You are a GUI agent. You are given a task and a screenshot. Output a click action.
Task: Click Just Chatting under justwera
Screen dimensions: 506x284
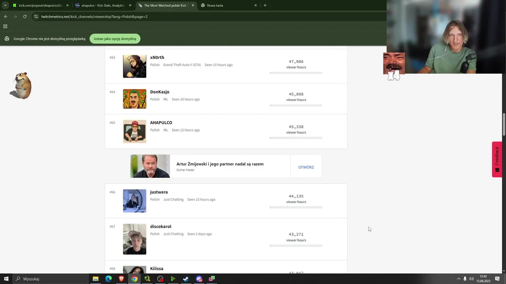[x=174, y=200]
